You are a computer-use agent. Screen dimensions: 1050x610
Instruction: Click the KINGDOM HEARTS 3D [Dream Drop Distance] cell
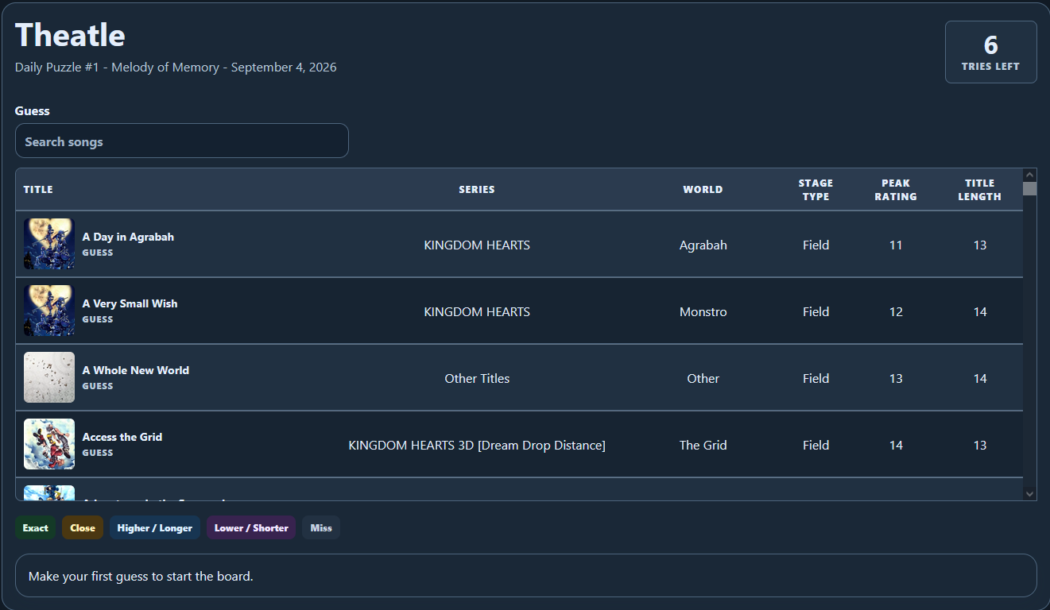477,445
